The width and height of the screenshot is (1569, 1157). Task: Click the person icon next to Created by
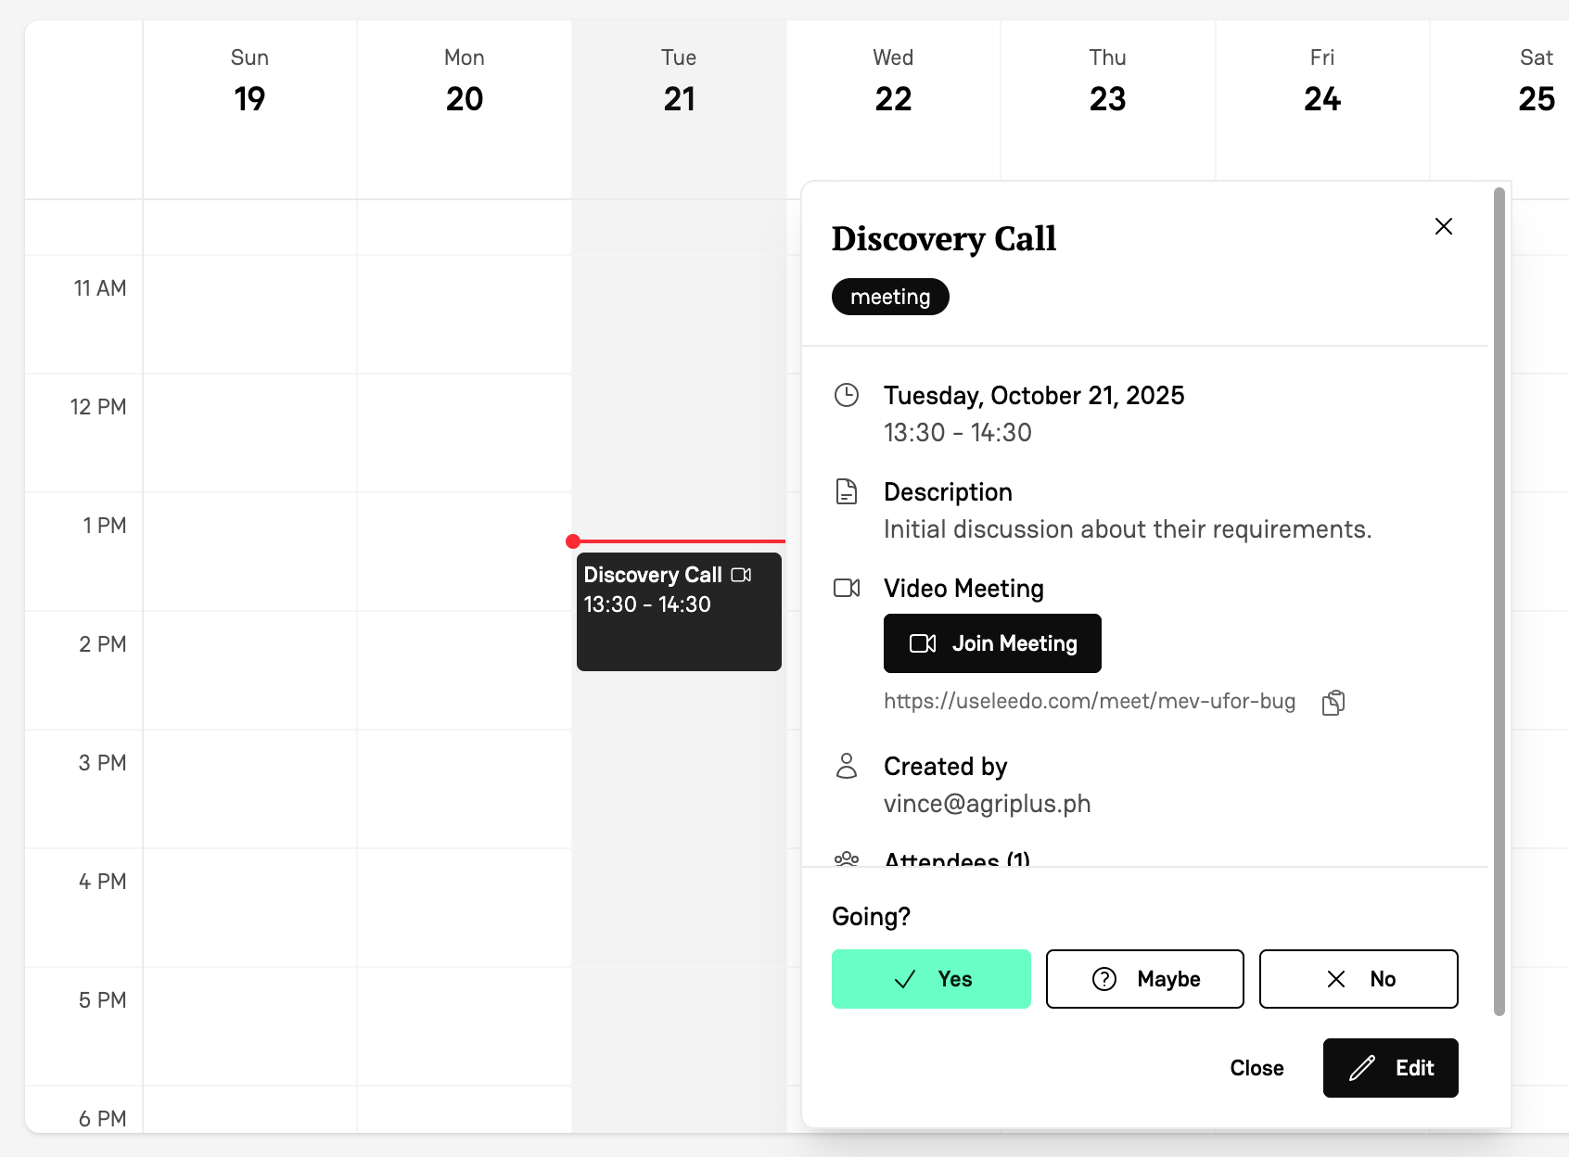(x=847, y=766)
